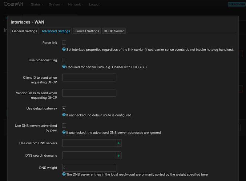Open the Firewall Settings tab
The image size is (246, 181).
click(87, 31)
